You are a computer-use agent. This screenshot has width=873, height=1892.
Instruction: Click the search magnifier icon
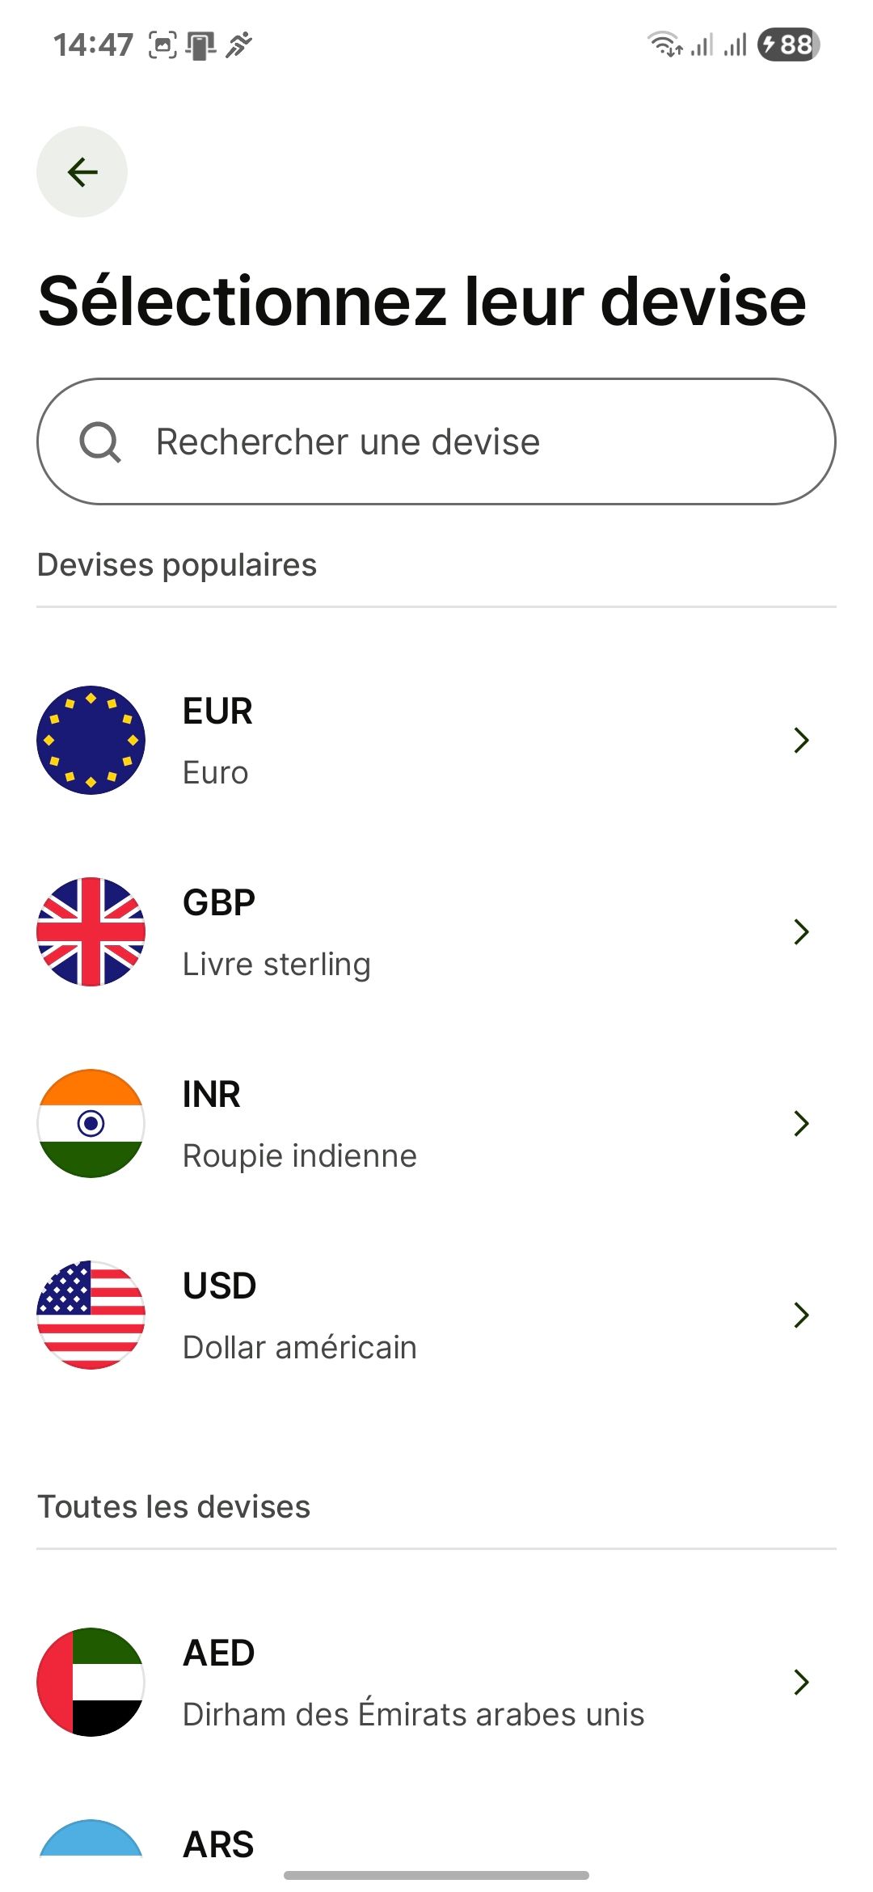(100, 442)
